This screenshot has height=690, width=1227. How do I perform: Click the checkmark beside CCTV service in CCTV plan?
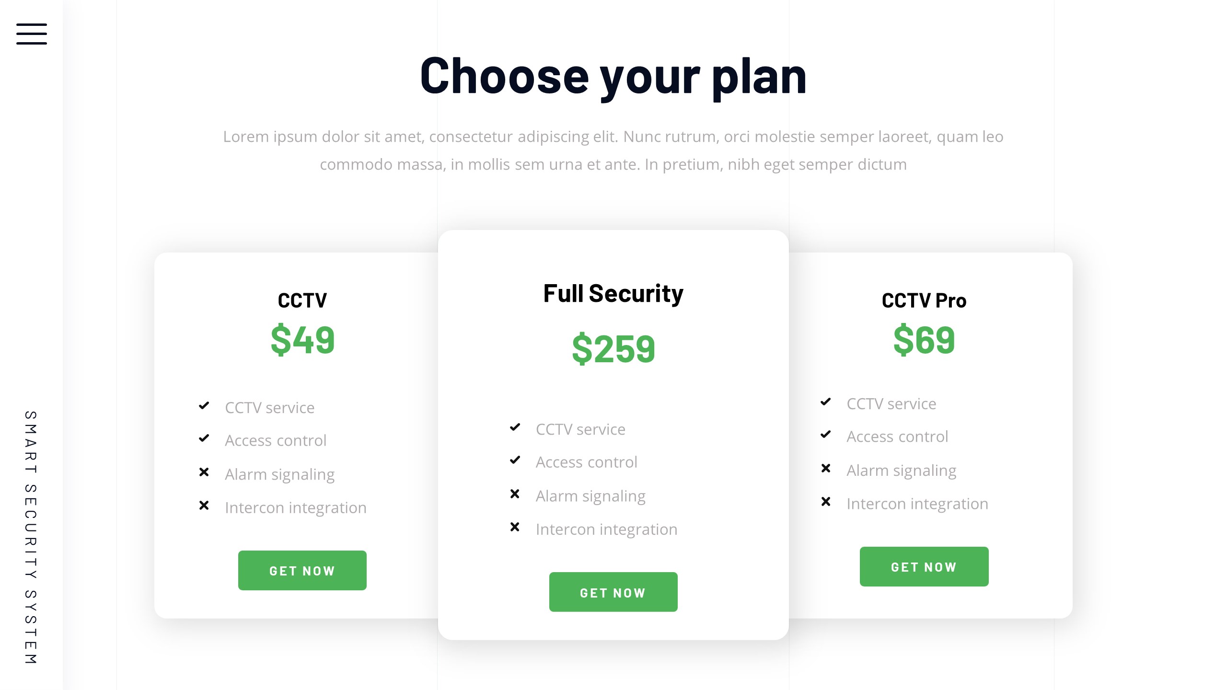(x=204, y=406)
